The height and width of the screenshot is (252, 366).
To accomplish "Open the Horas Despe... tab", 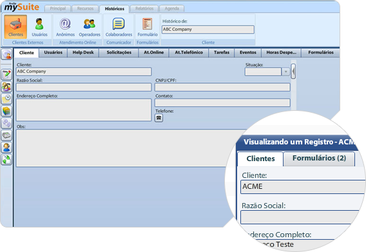I will click(x=282, y=53).
